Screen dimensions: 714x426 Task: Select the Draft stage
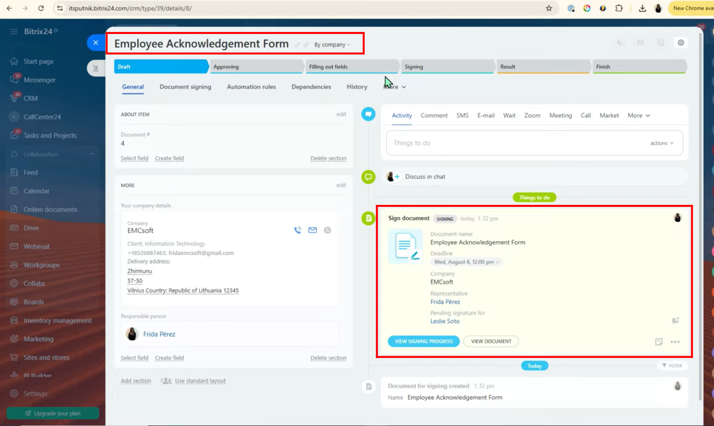[161, 67]
